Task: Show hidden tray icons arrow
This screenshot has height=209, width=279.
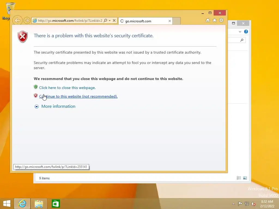Action: [x=233, y=204]
